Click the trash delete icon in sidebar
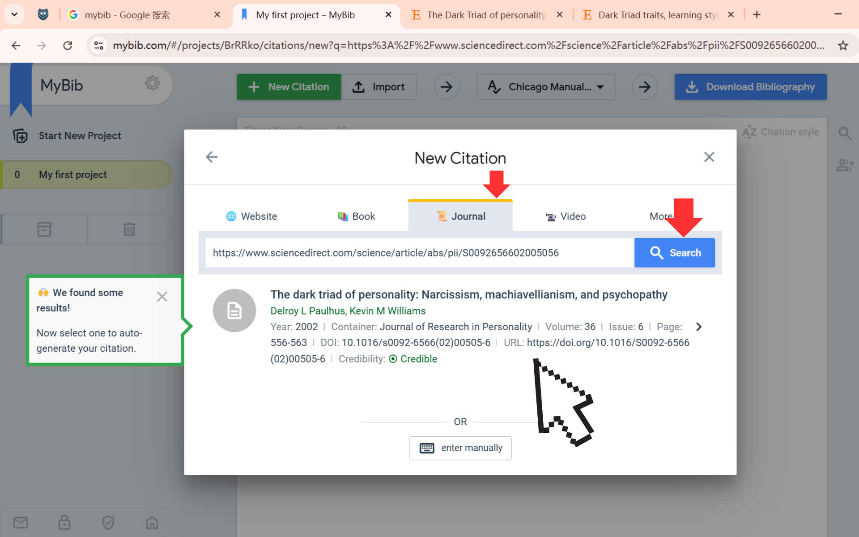Viewport: 859px width, 537px height. pyautogui.click(x=129, y=229)
